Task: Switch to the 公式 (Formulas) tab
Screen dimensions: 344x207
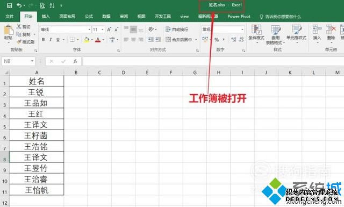Action: (89, 16)
